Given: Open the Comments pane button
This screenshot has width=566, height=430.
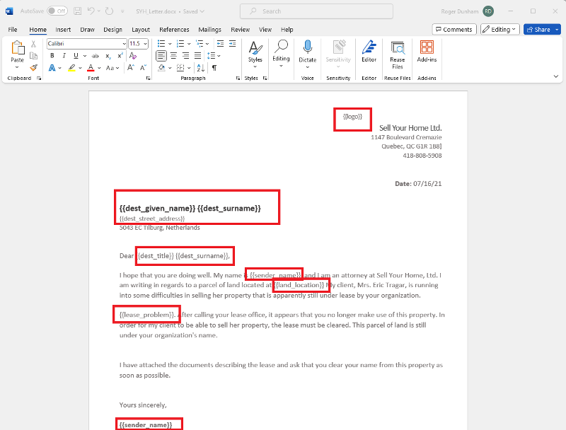Looking at the screenshot, I should coord(454,29).
